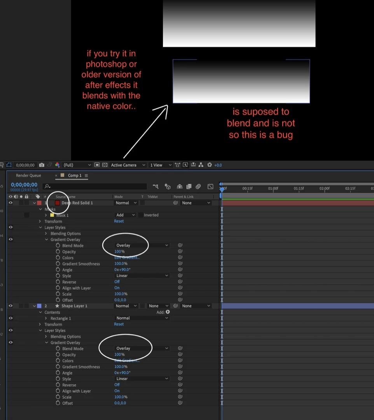Screen dimensions: 374x420
Task: Click Offset stopwatch under Shape Layer 1
Action: coord(58,403)
